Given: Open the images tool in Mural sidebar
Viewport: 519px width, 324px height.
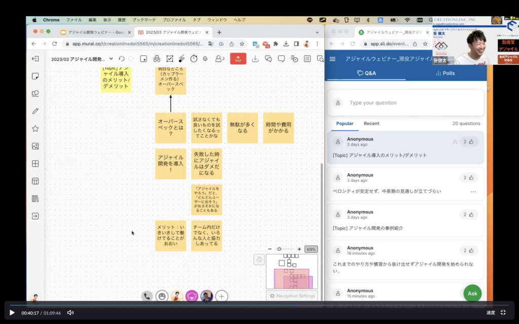Looking at the screenshot, I should pyautogui.click(x=35, y=146).
